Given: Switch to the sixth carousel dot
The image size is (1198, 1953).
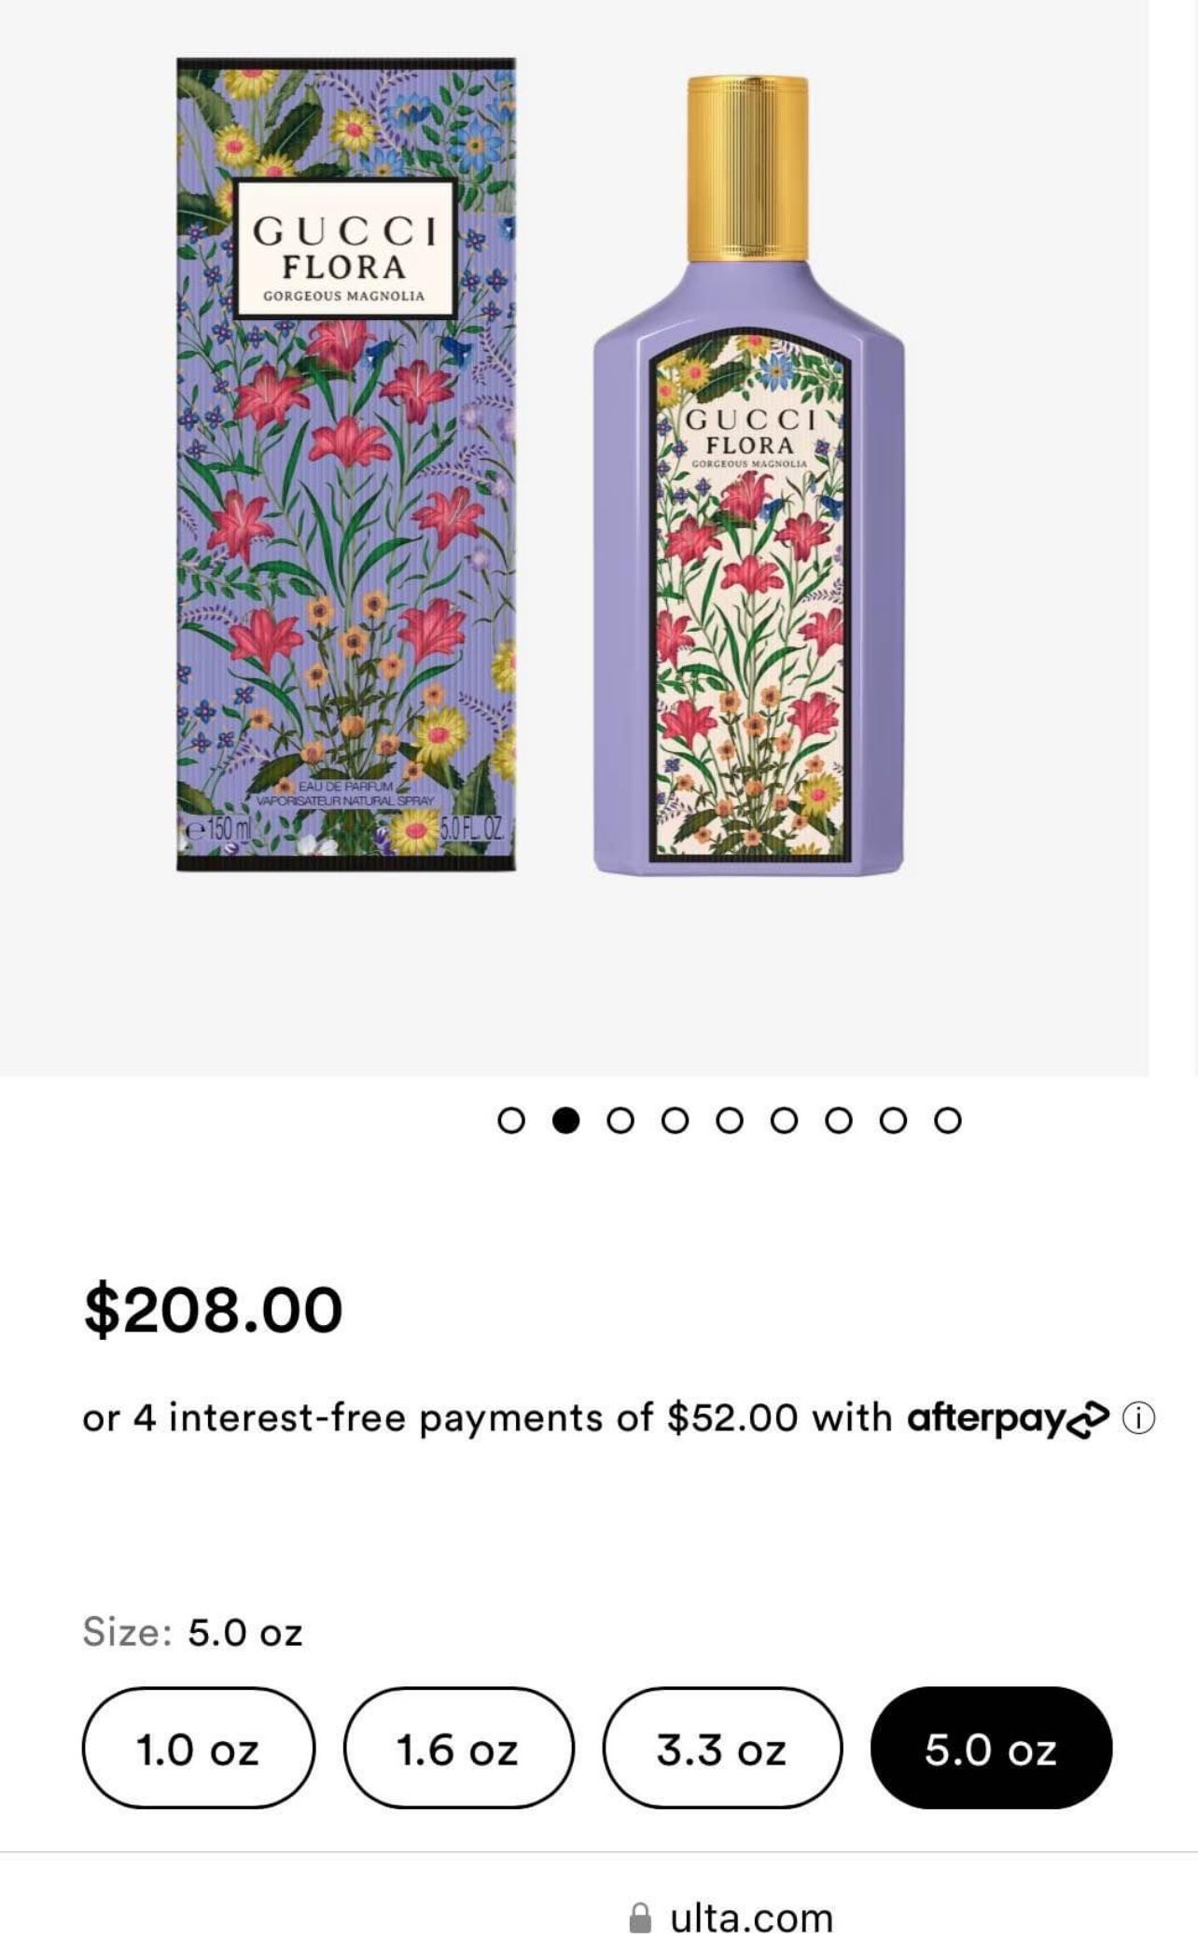Looking at the screenshot, I should 784,1120.
